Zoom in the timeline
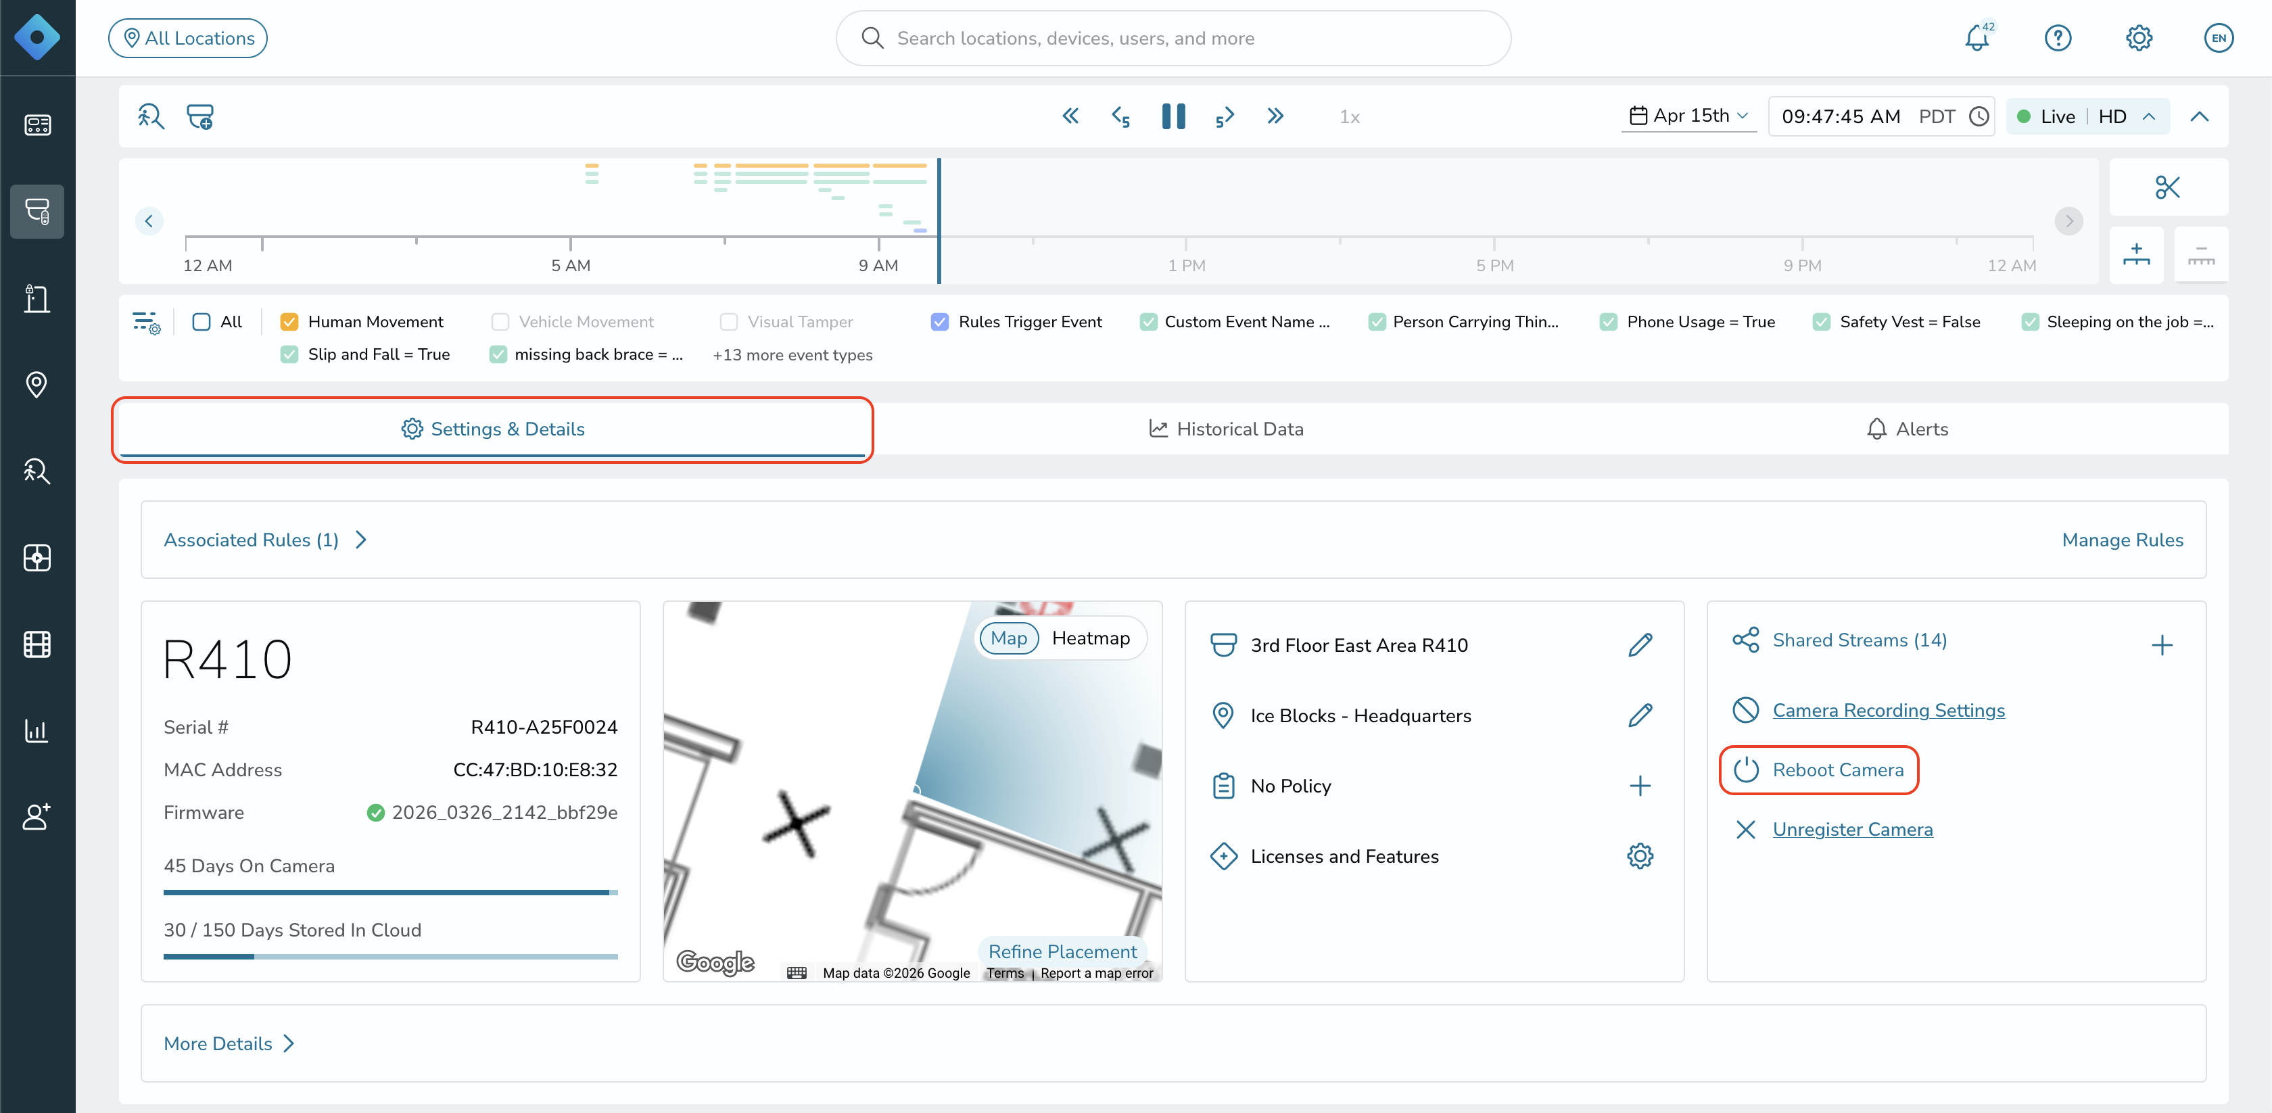Image resolution: width=2272 pixels, height=1113 pixels. [2135, 254]
